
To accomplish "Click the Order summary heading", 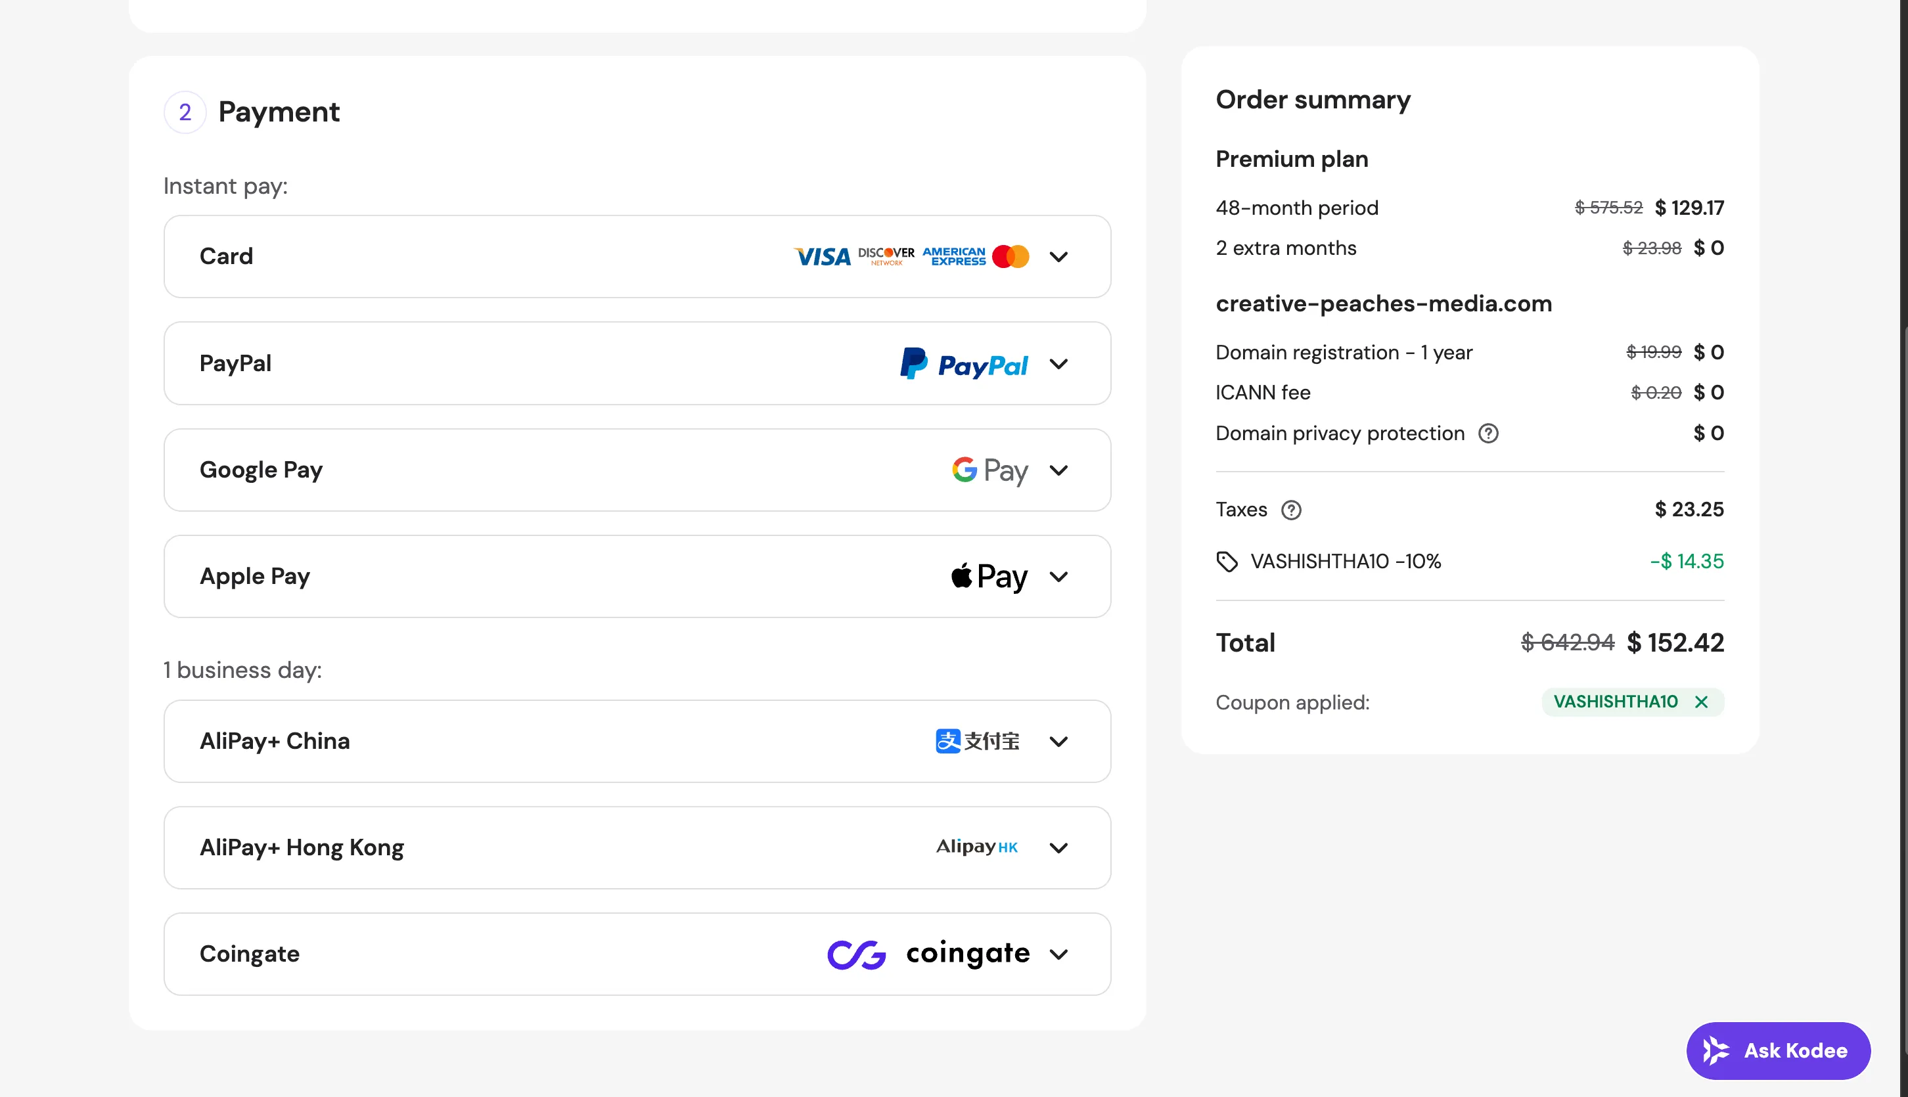I will [x=1313, y=99].
